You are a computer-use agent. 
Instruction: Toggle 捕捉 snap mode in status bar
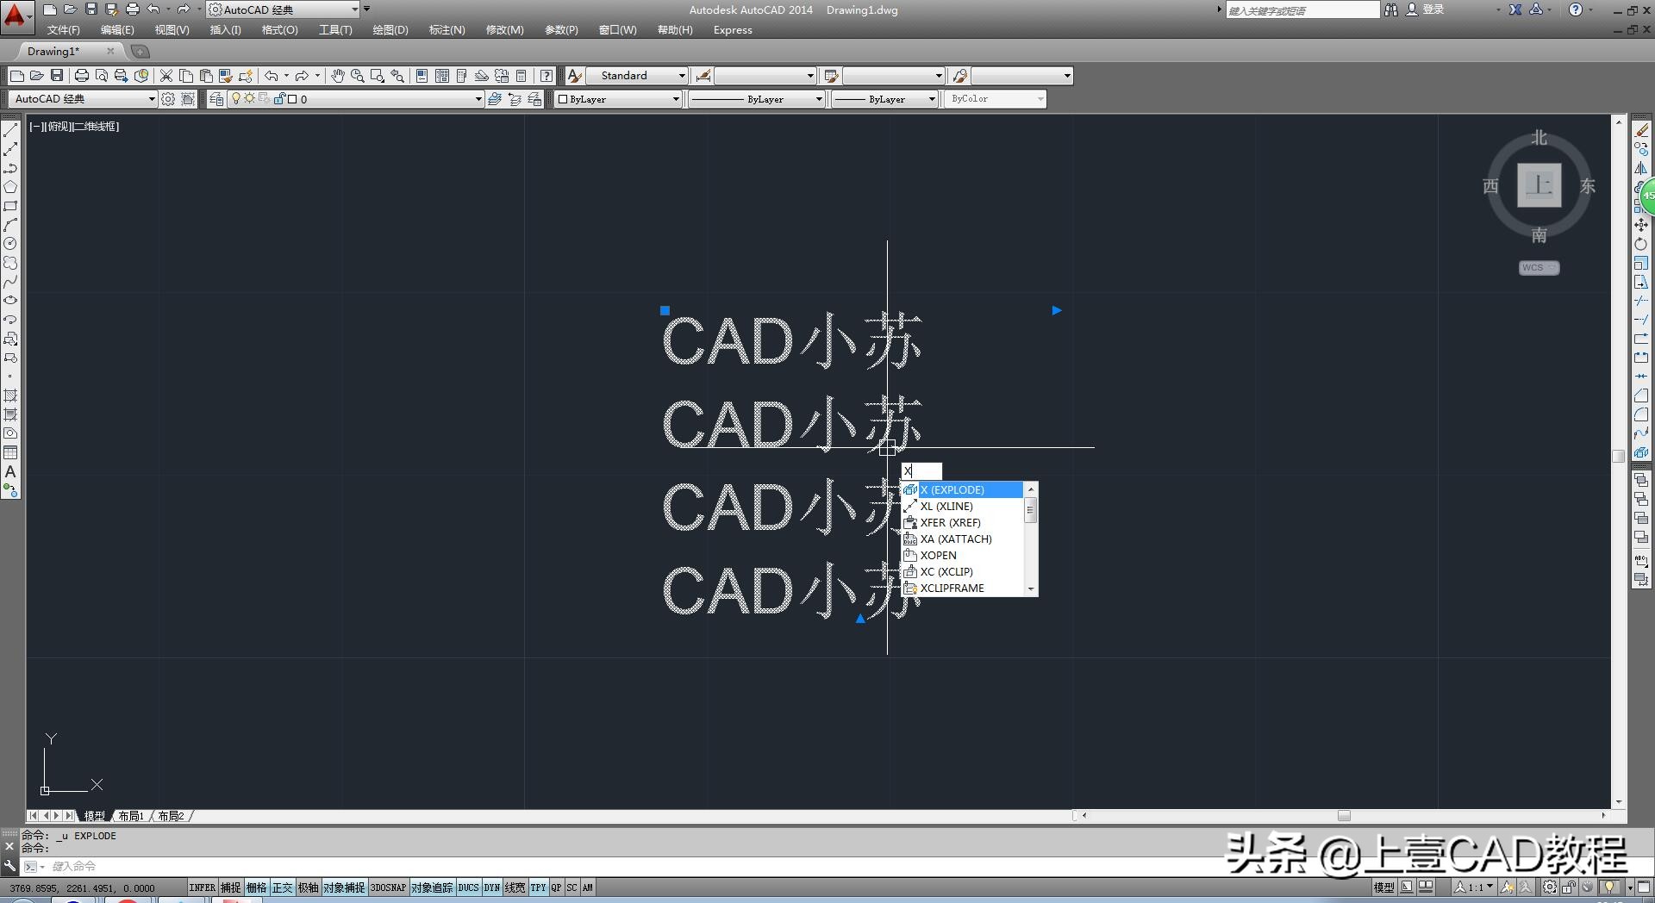[231, 887]
